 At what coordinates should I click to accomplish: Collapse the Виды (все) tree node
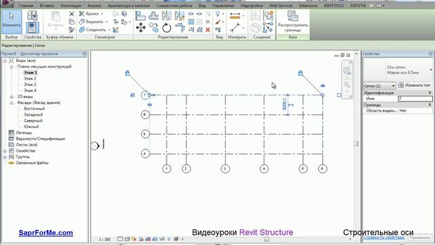point(5,61)
